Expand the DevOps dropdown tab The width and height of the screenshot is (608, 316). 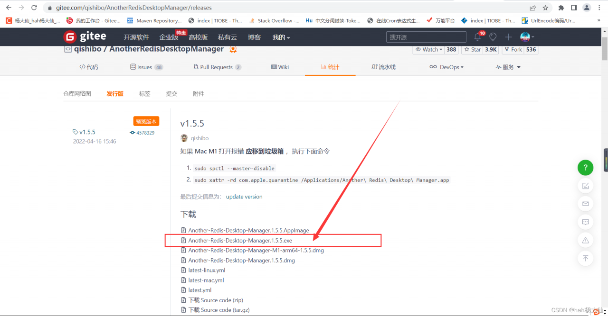[446, 67]
